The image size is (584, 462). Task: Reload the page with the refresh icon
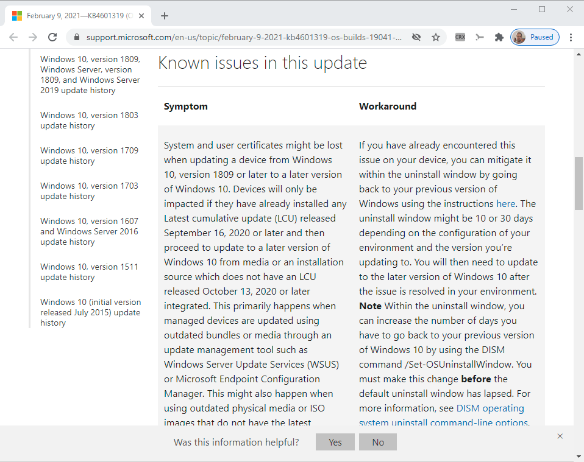coord(52,37)
